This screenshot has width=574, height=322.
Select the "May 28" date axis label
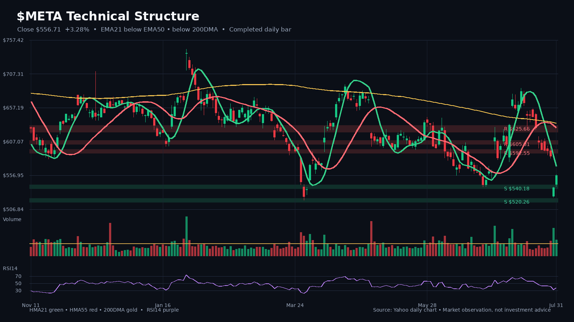coord(427,305)
